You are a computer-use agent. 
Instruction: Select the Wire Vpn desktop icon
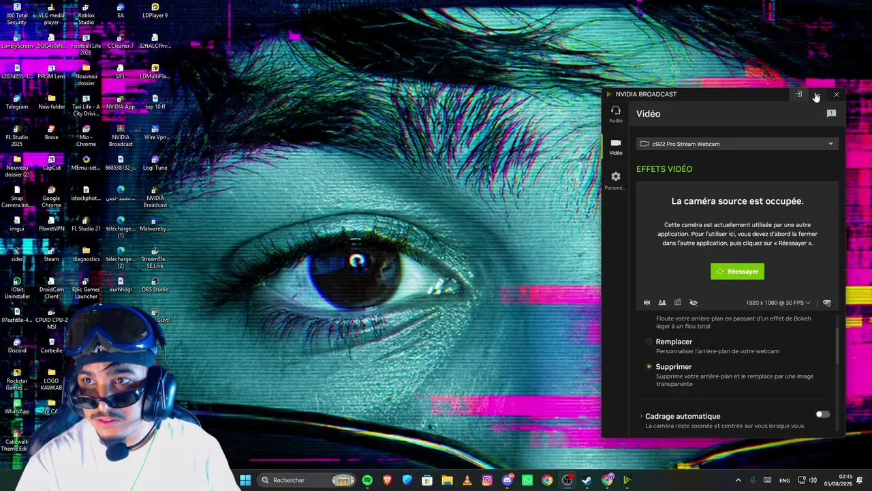click(x=155, y=133)
